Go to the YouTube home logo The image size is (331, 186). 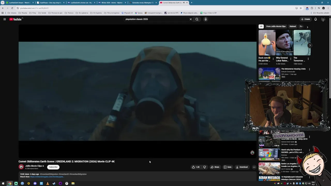[x=16, y=19]
